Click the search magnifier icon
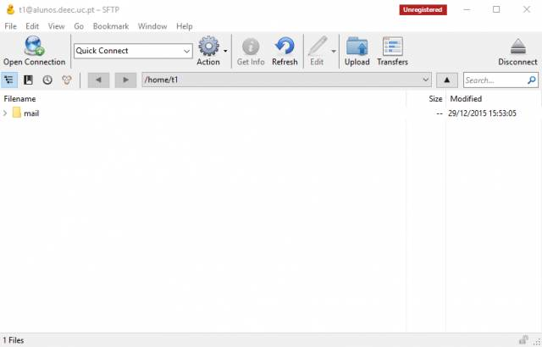Screen dimensions: 542x347 (x=532, y=80)
